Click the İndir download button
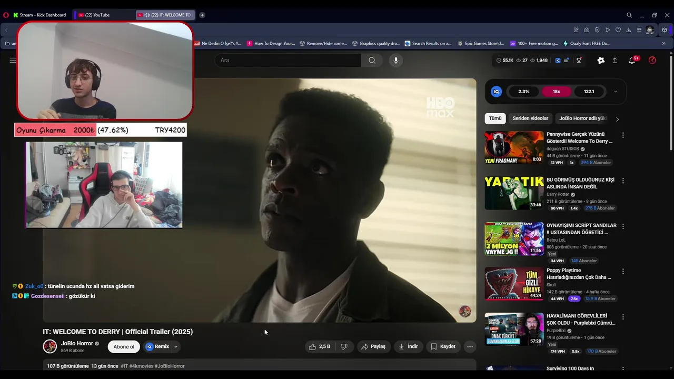The width and height of the screenshot is (674, 379). (408, 346)
